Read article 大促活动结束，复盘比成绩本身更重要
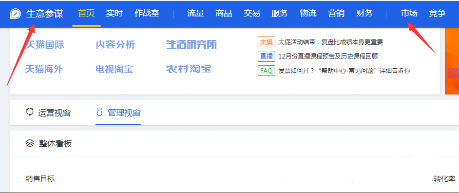The height and width of the screenshot is (193, 459). tap(331, 42)
